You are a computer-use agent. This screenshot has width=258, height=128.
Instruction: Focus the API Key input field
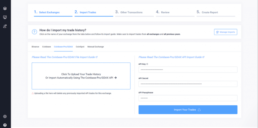coord(188,70)
